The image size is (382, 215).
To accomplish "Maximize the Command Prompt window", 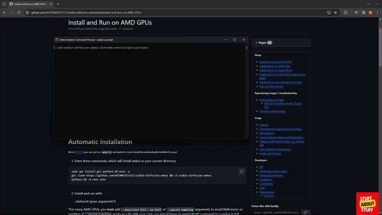I will click(235, 39).
